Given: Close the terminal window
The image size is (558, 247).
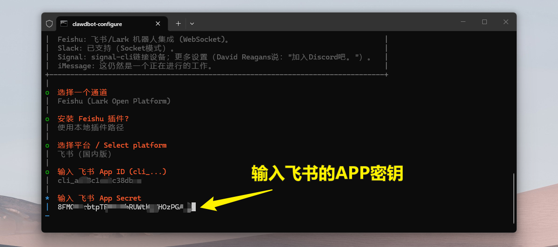Looking at the screenshot, I should point(506,22).
